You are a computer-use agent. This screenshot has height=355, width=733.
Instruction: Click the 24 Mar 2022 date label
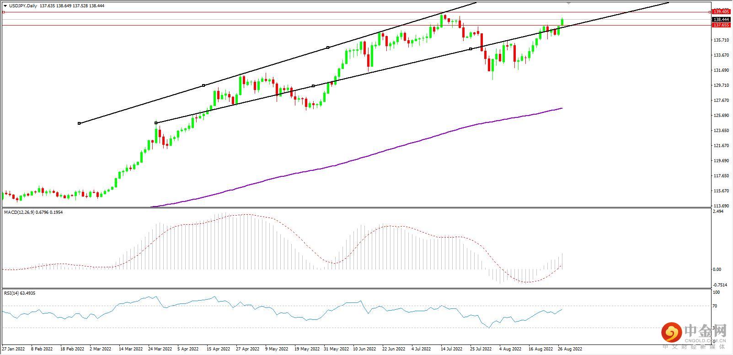point(160,349)
